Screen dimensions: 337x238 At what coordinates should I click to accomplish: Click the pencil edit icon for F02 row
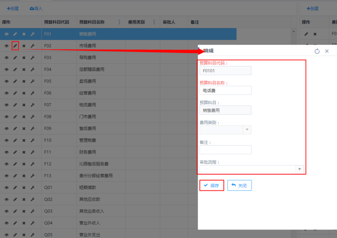click(x=15, y=46)
